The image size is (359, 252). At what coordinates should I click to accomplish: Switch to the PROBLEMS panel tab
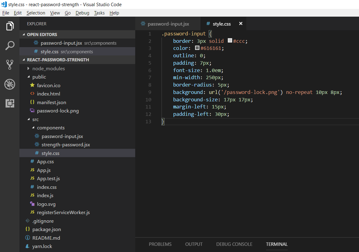160,244
